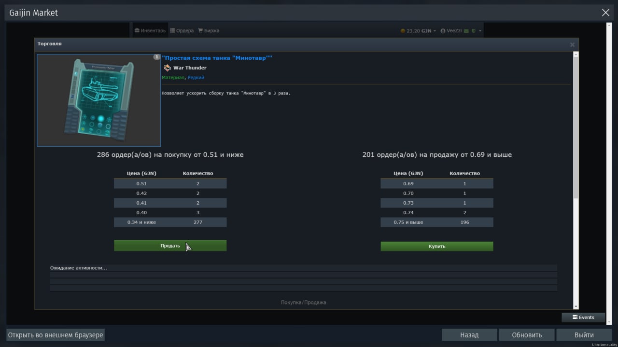Click the "Редкий" rarity tag
The image size is (618, 347).
coord(196,78)
